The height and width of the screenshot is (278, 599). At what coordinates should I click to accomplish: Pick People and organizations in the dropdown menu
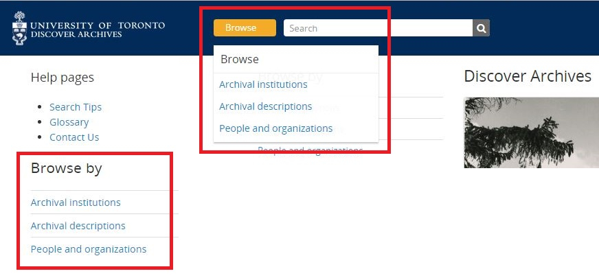coord(275,128)
